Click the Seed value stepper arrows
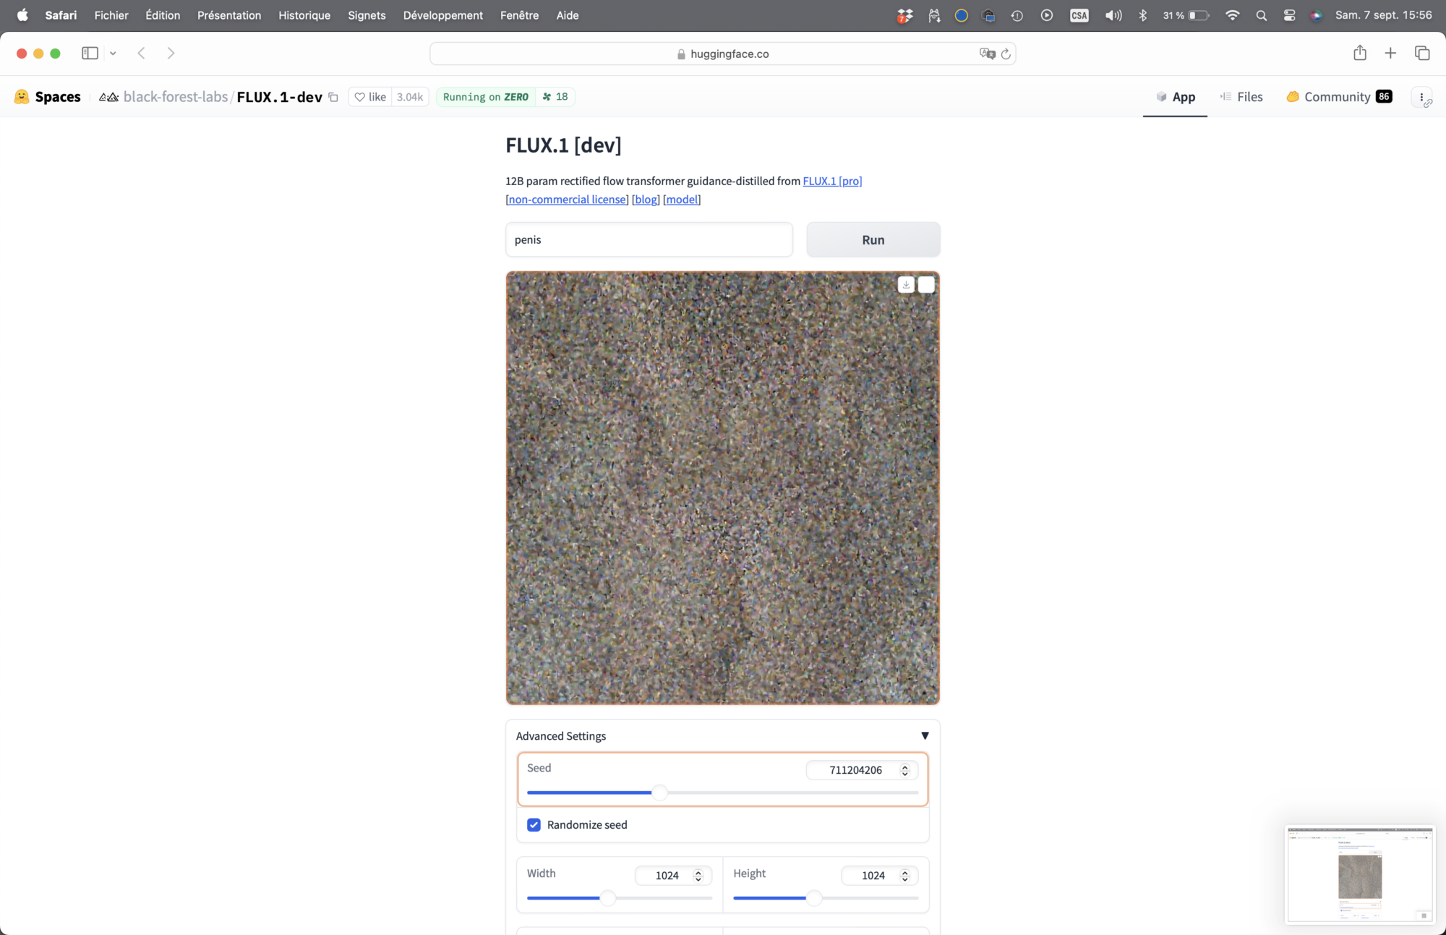The width and height of the screenshot is (1446, 935). coord(904,770)
